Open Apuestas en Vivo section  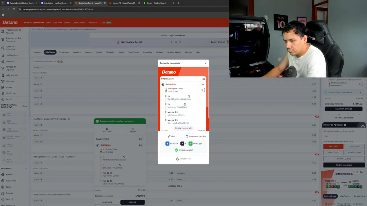[x=54, y=23]
